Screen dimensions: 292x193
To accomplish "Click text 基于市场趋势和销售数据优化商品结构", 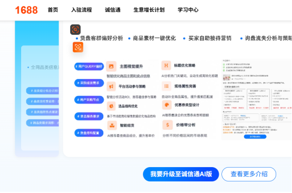I will (x=131, y=116).
